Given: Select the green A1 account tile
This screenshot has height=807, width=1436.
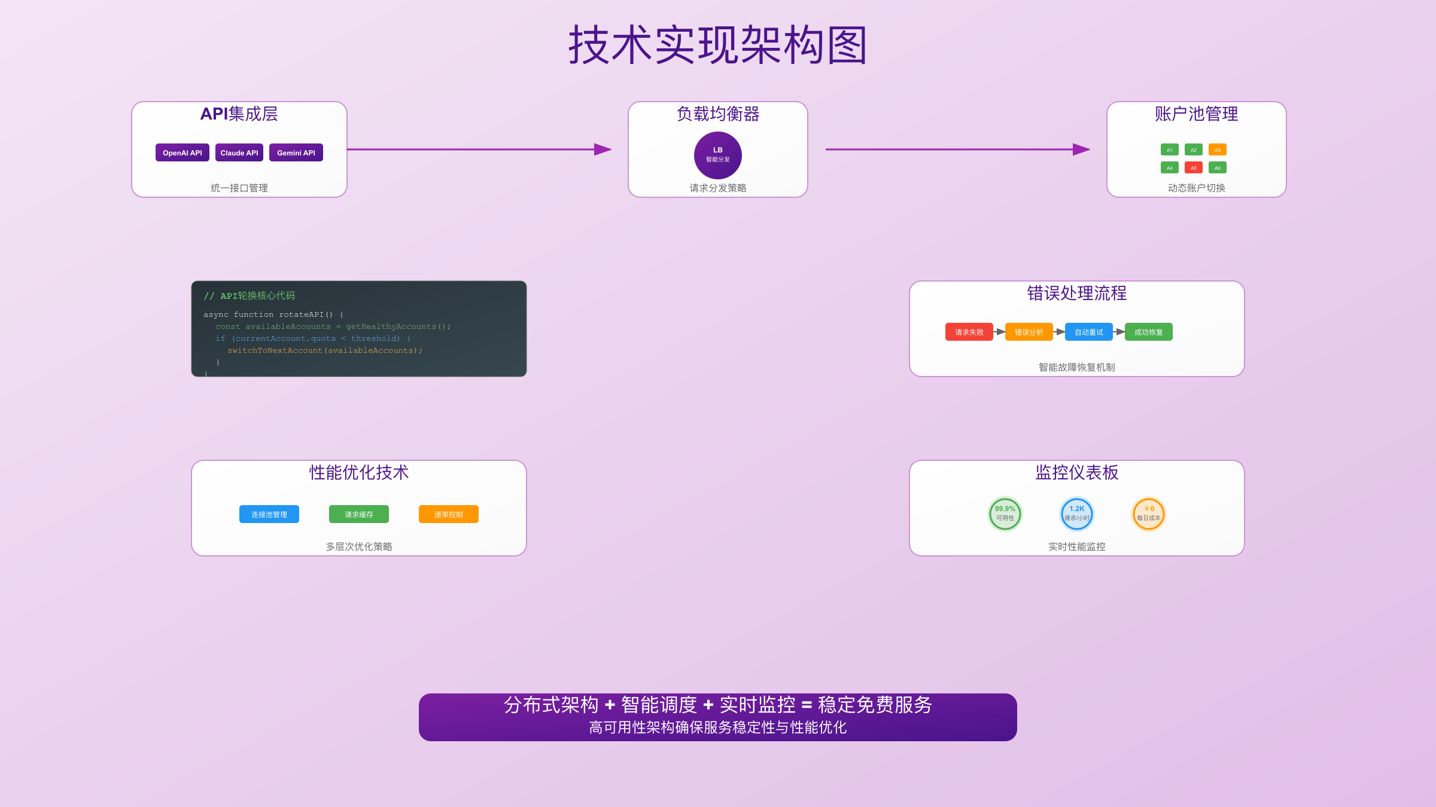Looking at the screenshot, I should click(1170, 149).
